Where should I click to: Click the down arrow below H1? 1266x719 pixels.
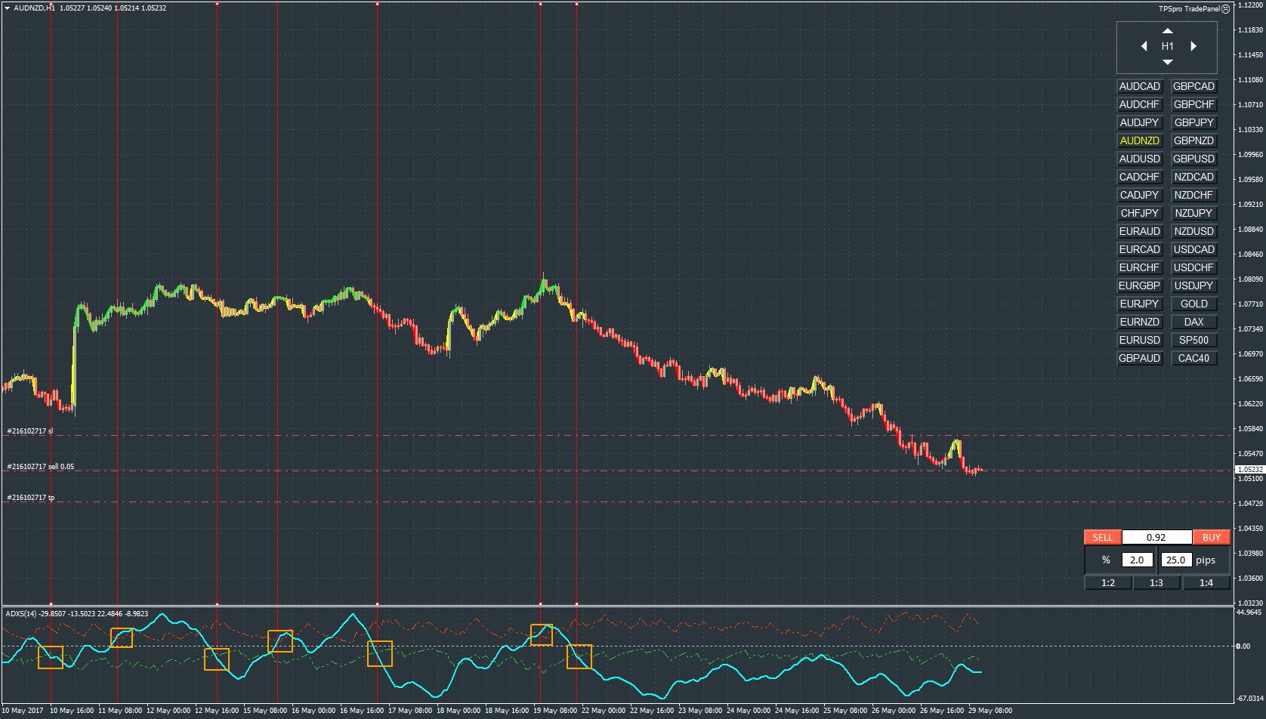(x=1168, y=62)
